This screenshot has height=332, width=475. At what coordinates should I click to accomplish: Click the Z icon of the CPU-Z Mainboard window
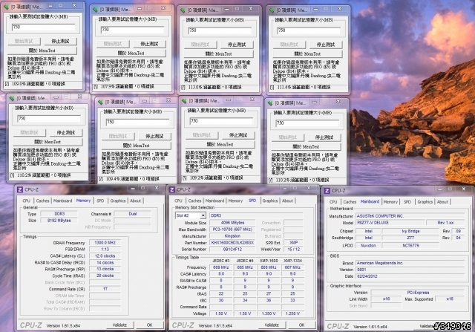pos(327,191)
